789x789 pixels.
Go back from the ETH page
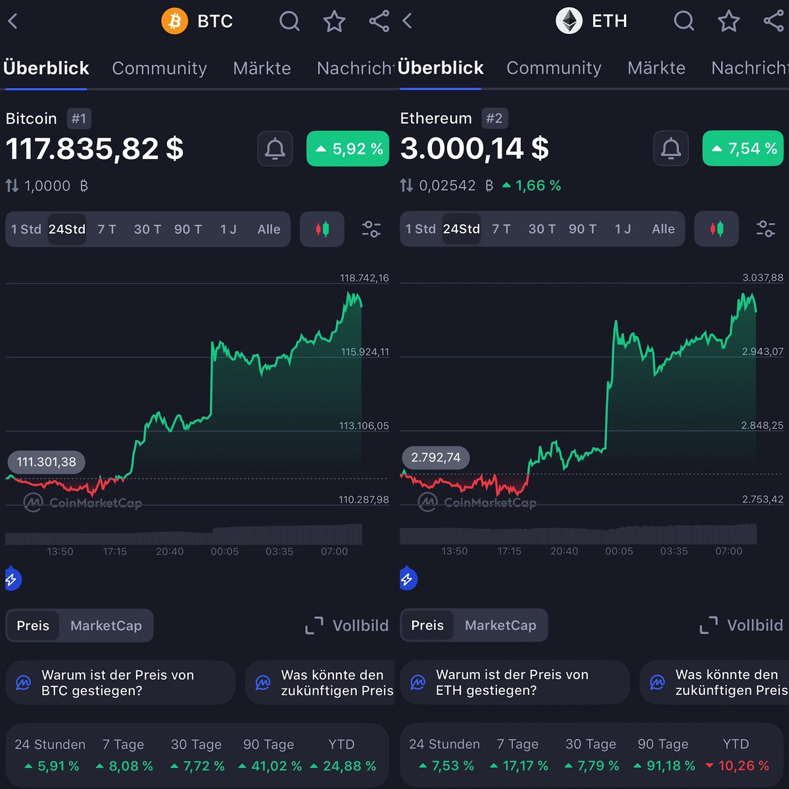[407, 21]
